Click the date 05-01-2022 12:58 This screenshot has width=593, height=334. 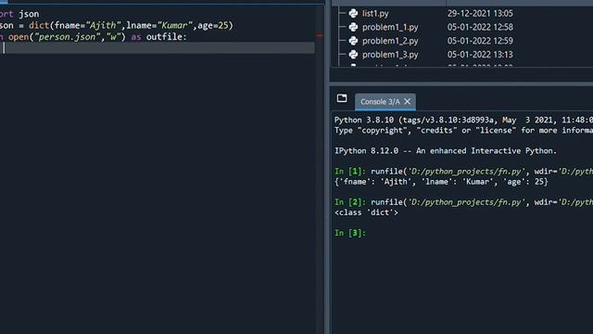480,27
